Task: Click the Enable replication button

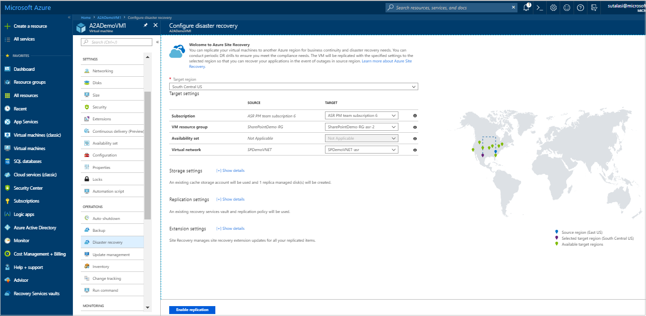Action: (x=192, y=310)
